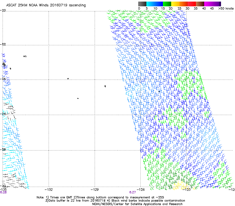Select the latitude label '-28'

[3, 149]
